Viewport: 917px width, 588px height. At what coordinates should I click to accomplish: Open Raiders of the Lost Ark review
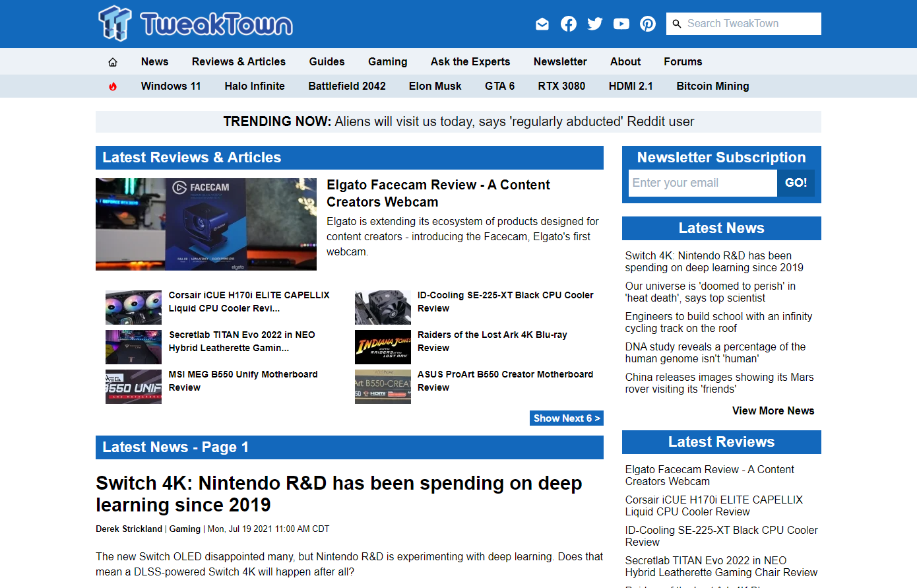coord(492,341)
